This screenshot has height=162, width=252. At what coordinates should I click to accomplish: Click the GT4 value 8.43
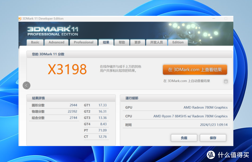tap(103, 124)
